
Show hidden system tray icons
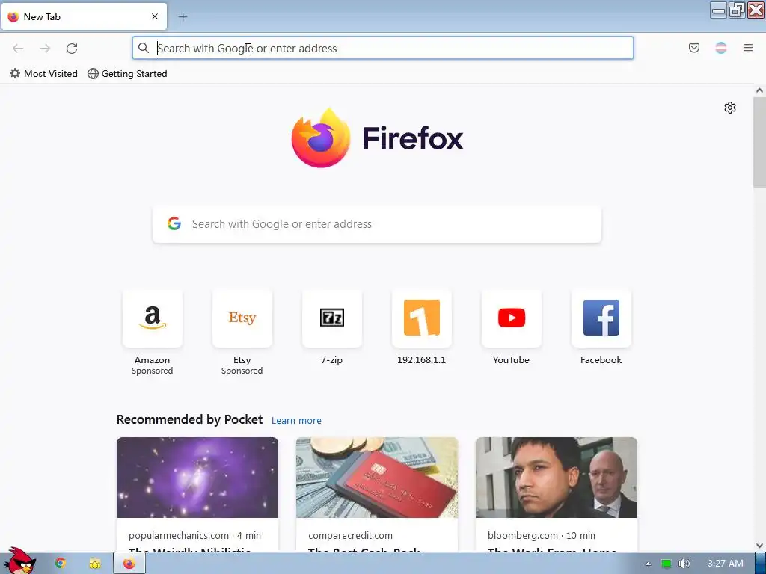point(648,564)
